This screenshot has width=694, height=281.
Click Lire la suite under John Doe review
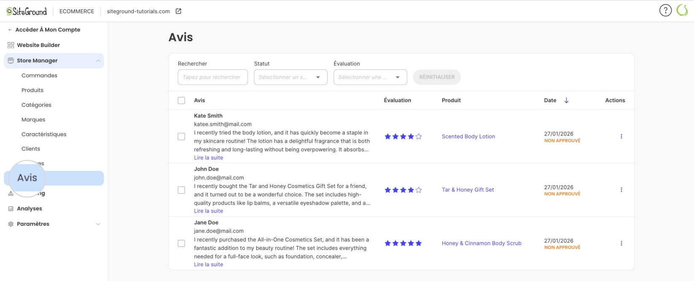tap(208, 211)
